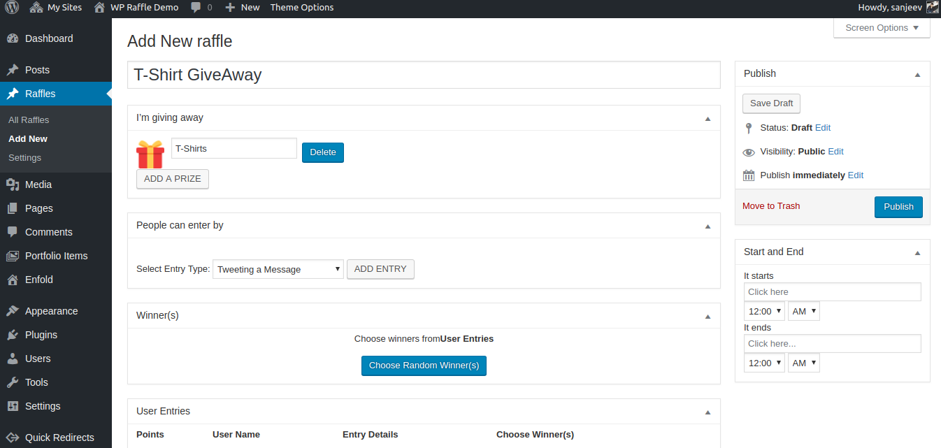
Task: Collapse the Winner(s) panel
Action: (707, 316)
